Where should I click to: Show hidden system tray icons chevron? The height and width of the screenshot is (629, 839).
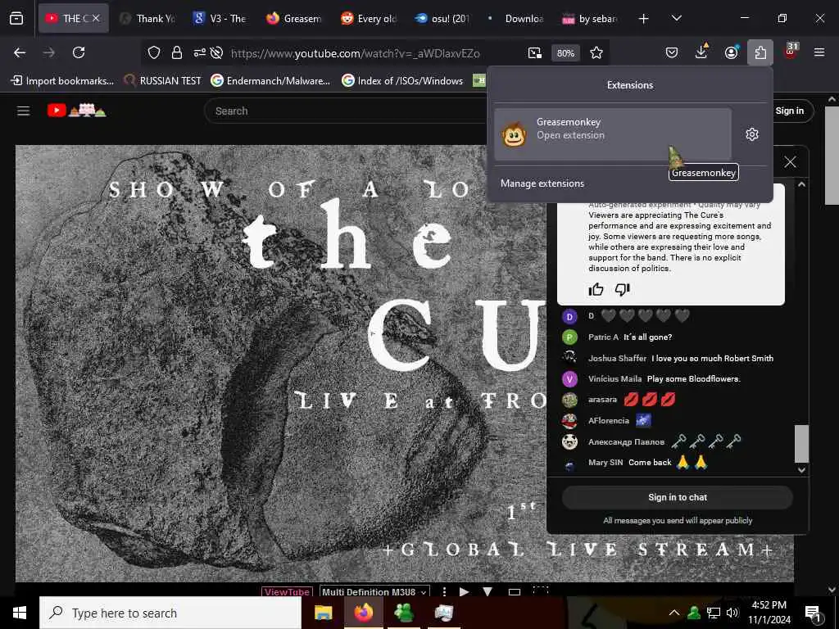pos(674,613)
